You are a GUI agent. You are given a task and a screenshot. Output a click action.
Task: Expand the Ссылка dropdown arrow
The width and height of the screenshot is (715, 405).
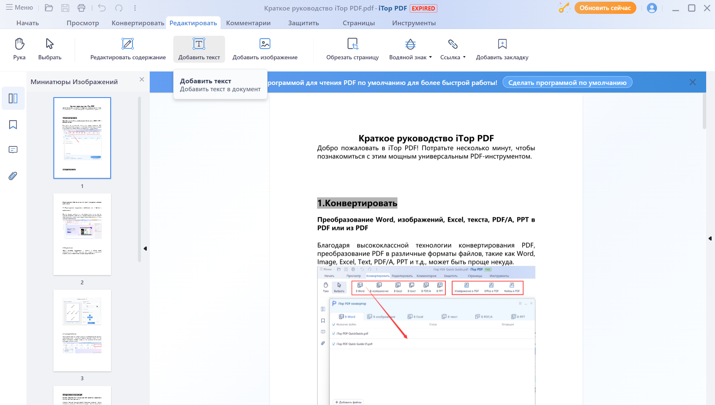pos(464,57)
